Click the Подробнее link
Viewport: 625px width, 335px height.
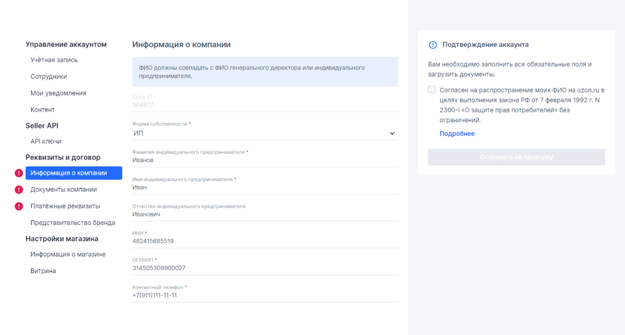tap(457, 134)
